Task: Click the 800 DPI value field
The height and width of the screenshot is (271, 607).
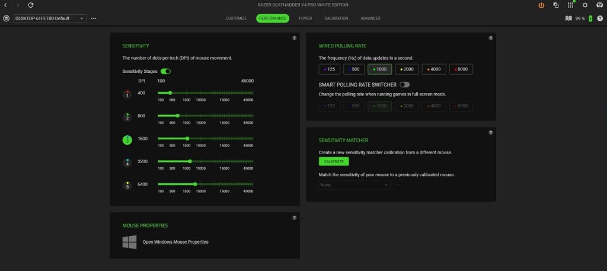Action: pyautogui.click(x=142, y=116)
